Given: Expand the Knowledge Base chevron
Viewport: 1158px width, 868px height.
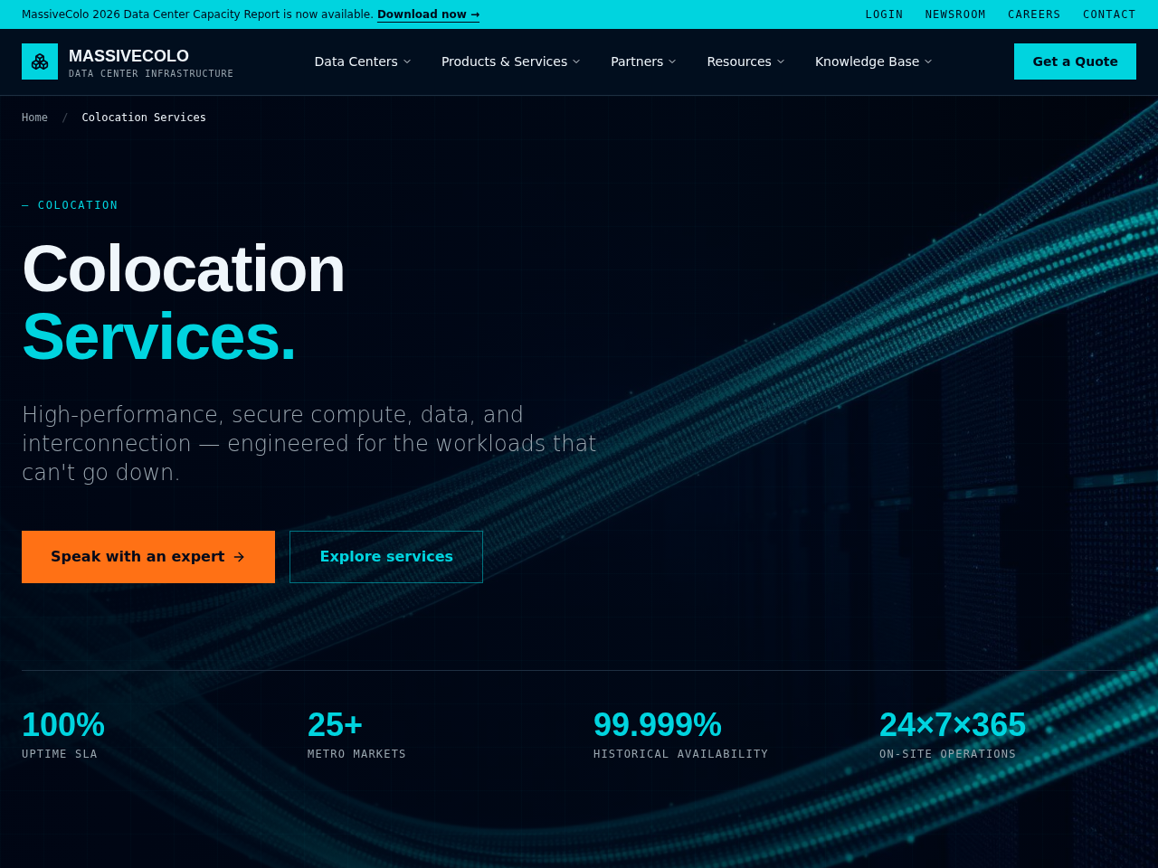Looking at the screenshot, I should coord(928,61).
